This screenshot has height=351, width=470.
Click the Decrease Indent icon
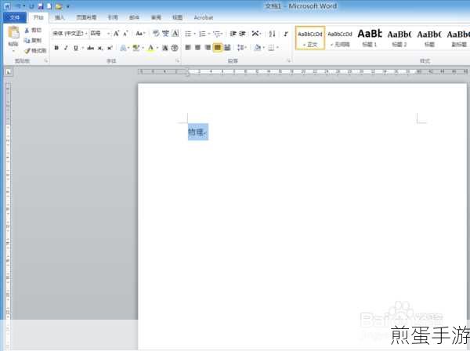(233, 34)
